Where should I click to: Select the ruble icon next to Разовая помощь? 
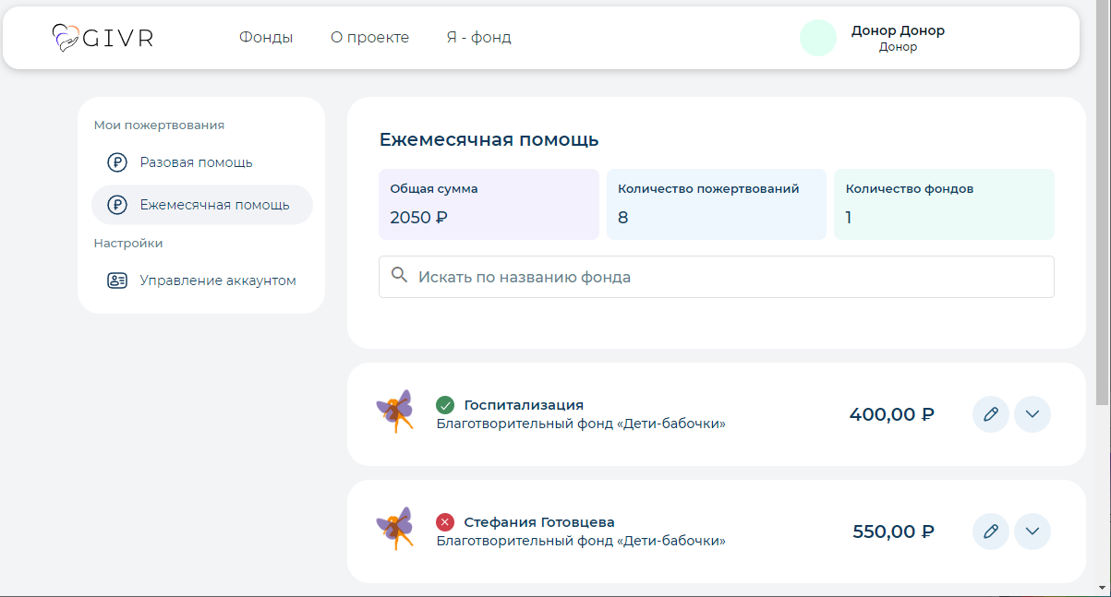tap(116, 161)
